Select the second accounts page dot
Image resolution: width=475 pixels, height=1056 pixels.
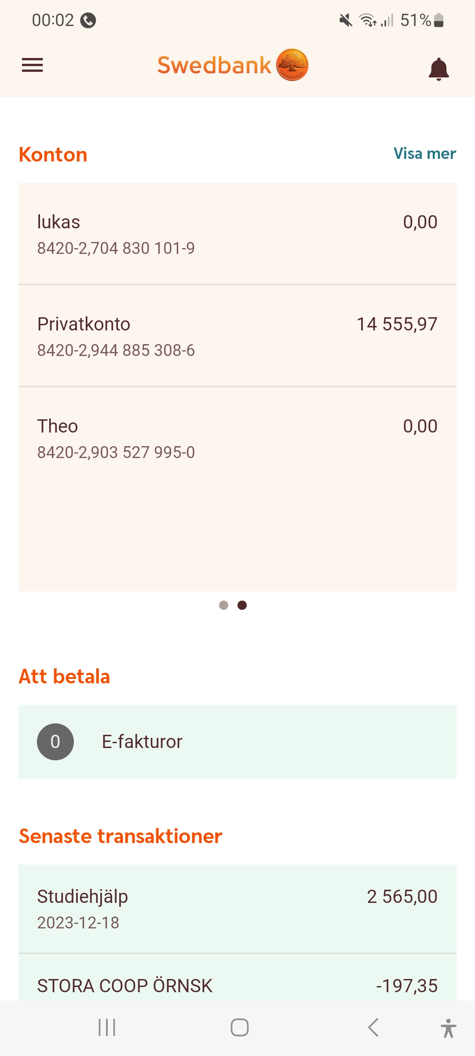pos(242,605)
